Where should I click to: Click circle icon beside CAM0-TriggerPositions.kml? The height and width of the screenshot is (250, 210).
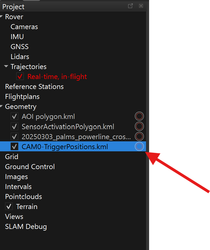point(139,146)
